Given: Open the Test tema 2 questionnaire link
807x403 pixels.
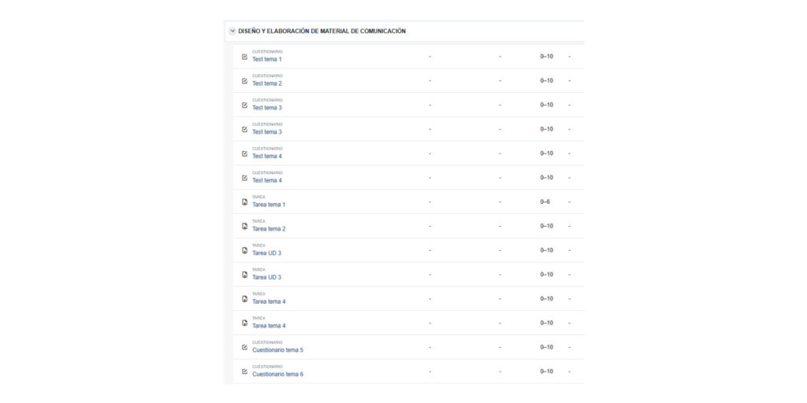Looking at the screenshot, I should [x=266, y=83].
